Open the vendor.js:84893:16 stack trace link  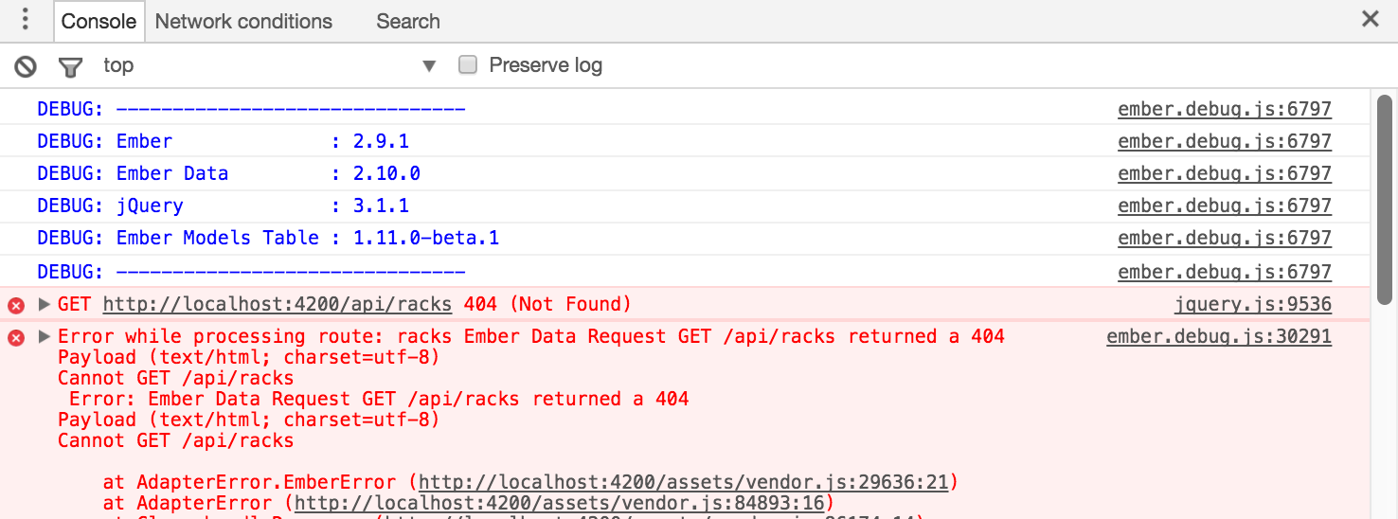(563, 503)
